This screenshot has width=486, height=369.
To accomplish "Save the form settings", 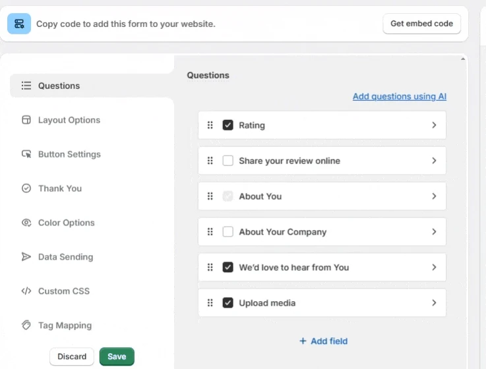I will point(117,356).
